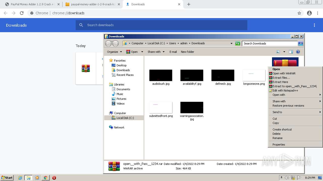The height and width of the screenshot is (181, 323).
Task: Expand Send to submenu
Action: tap(295, 112)
